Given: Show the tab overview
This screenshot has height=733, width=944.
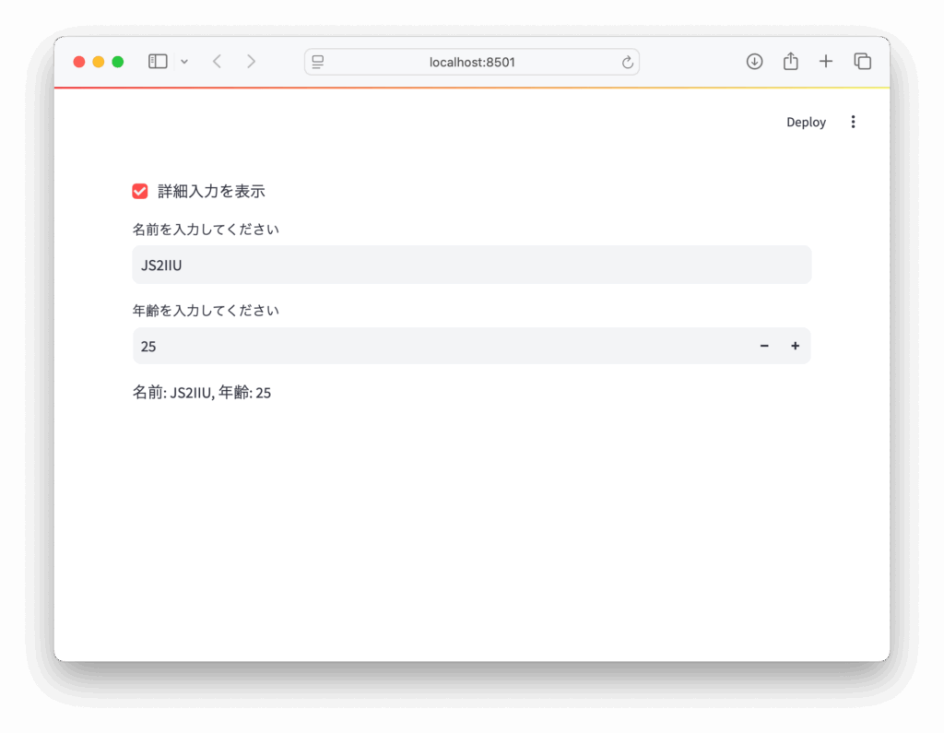Looking at the screenshot, I should tap(862, 62).
